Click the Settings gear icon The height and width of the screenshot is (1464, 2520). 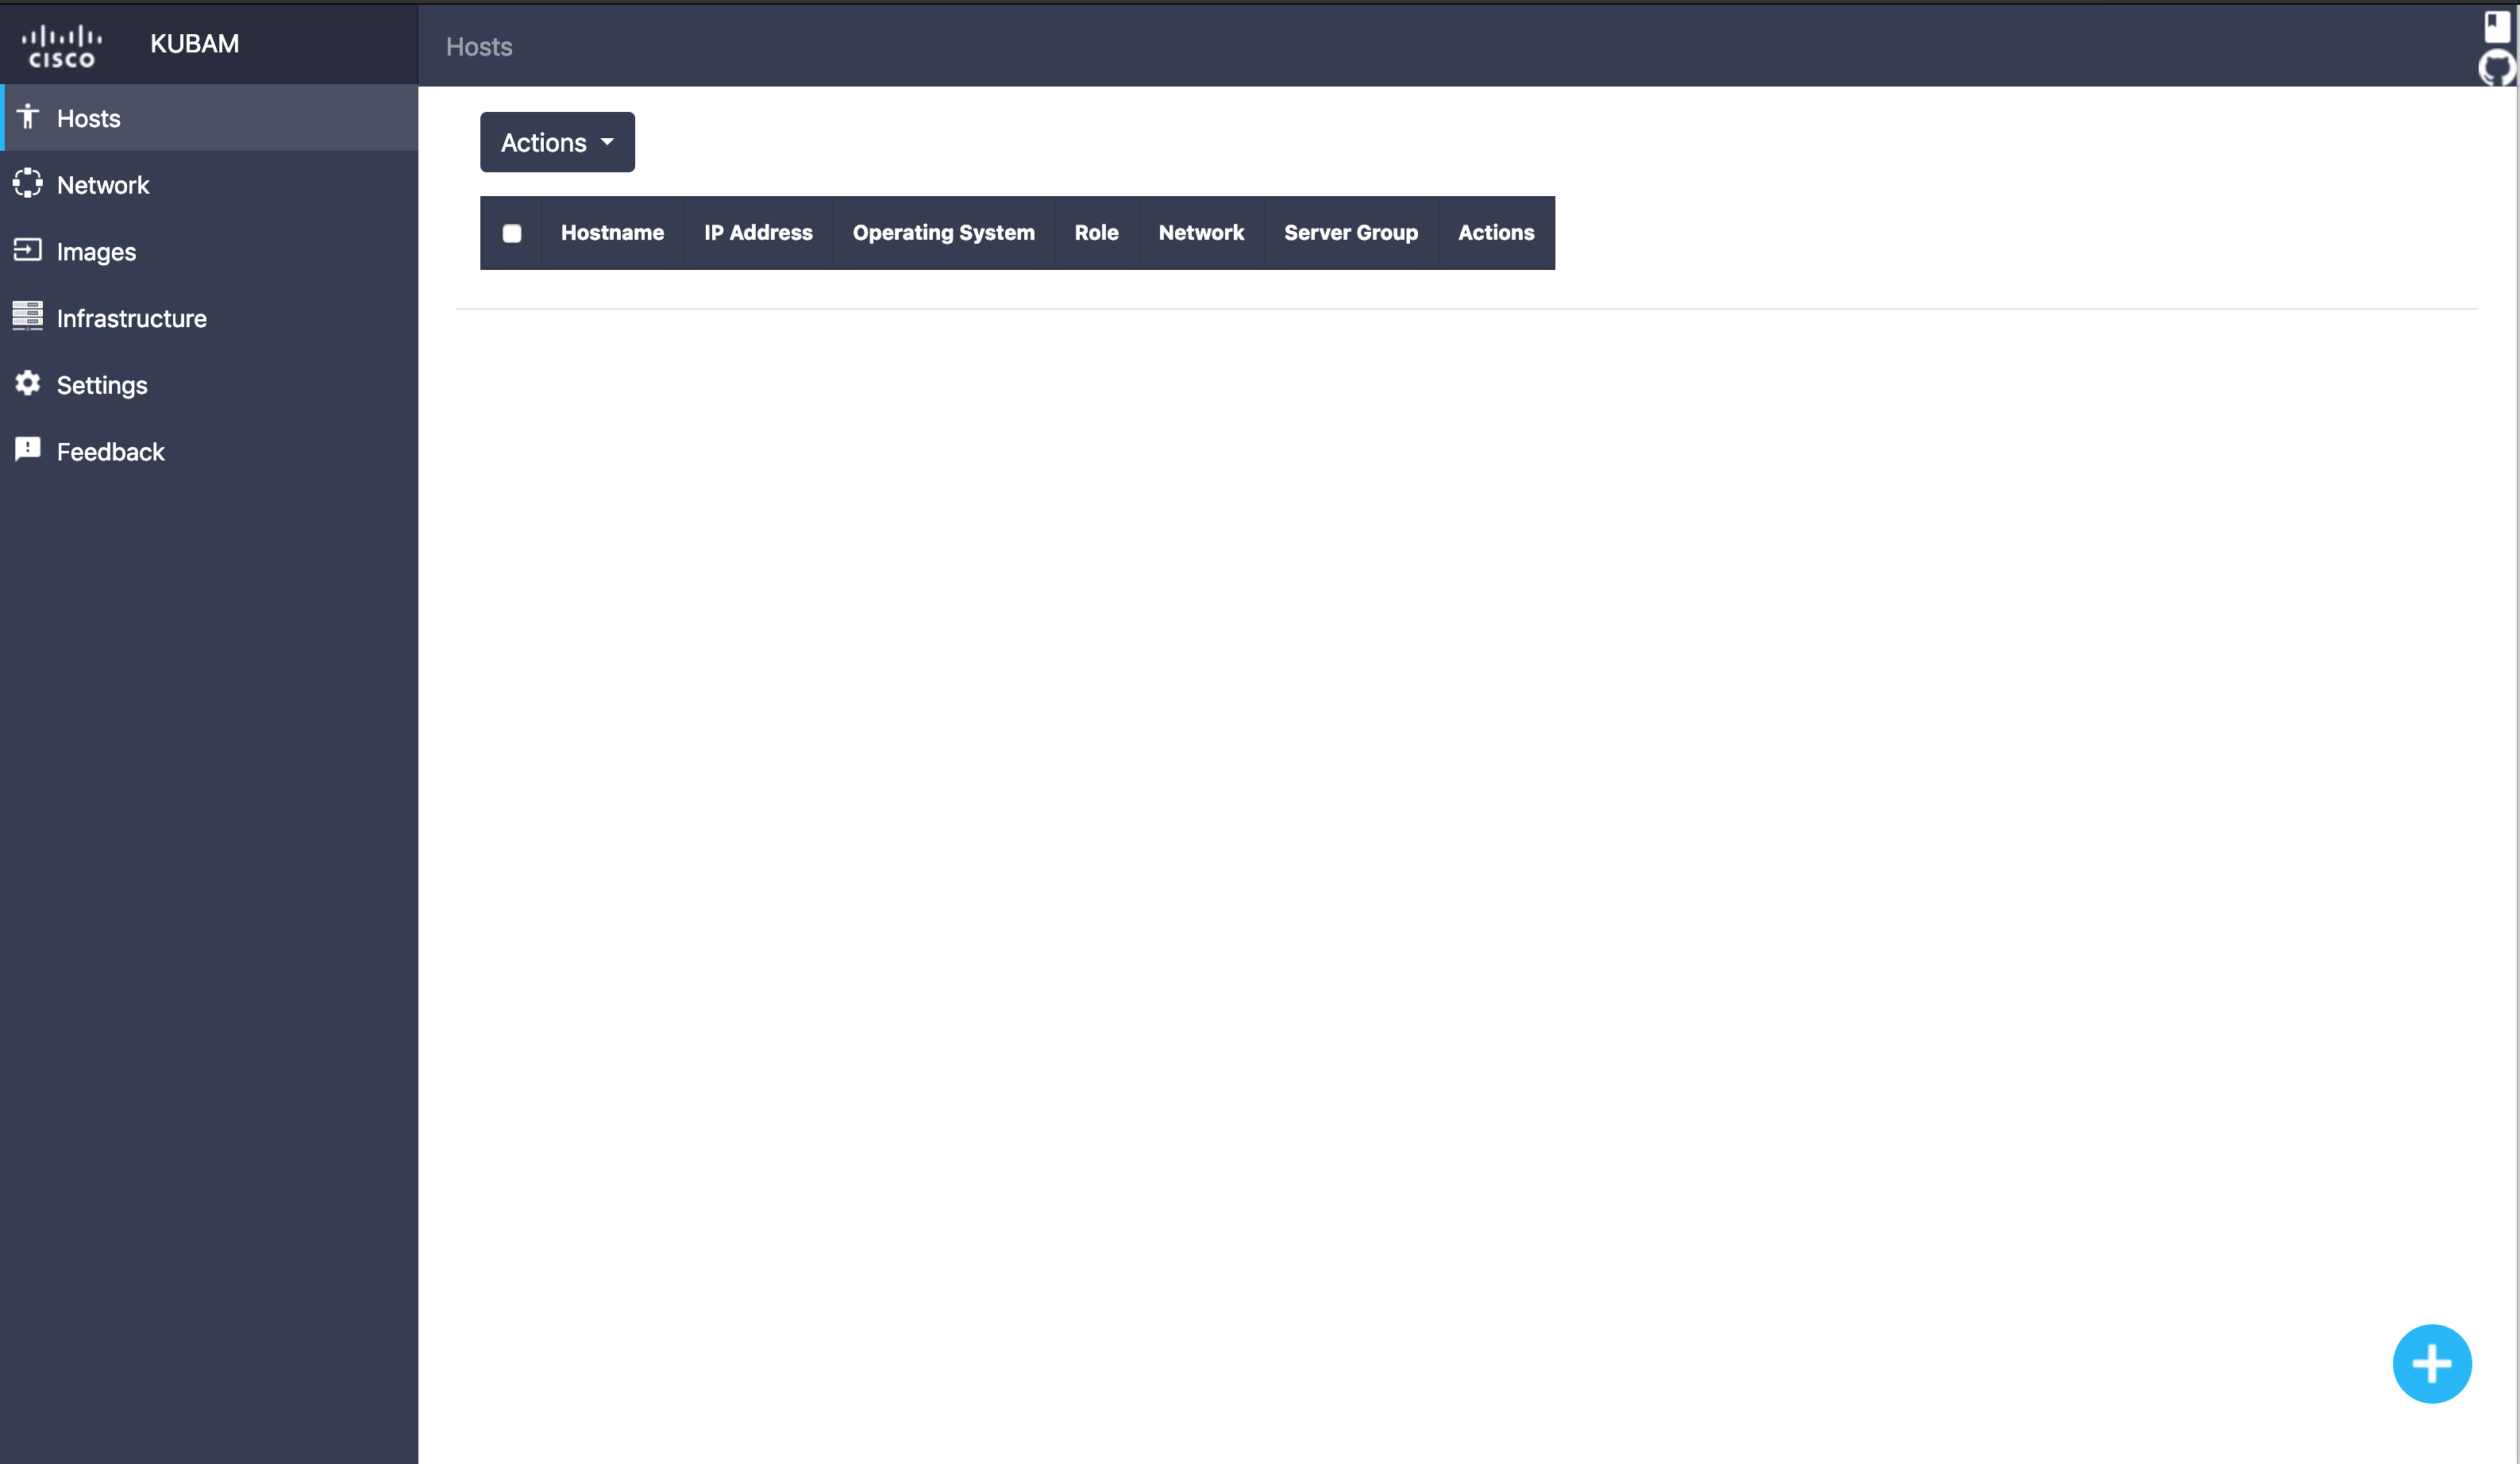pos(28,383)
